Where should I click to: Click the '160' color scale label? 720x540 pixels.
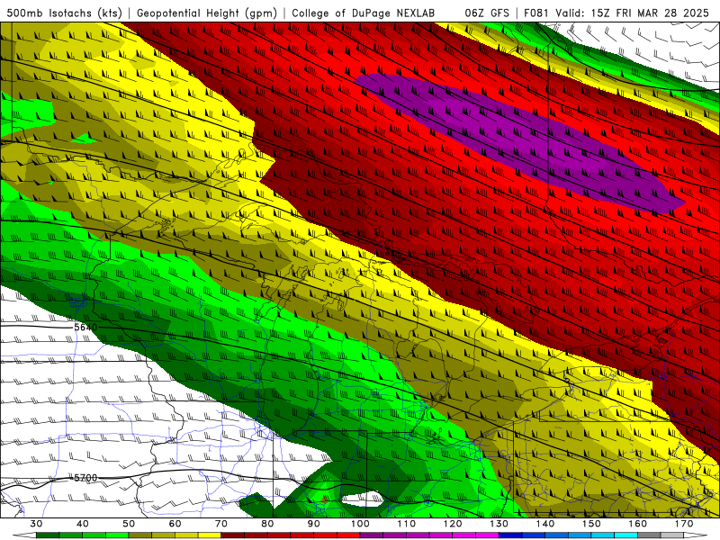click(638, 524)
